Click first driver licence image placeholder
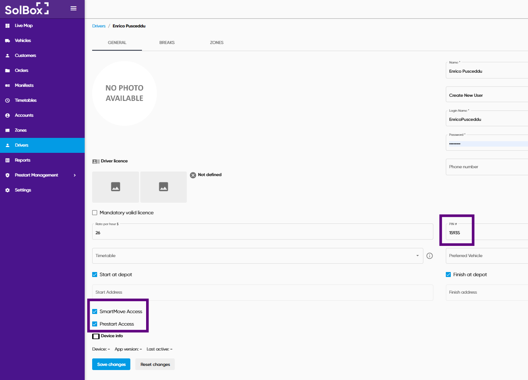Screen dimensions: 528x380 (115, 187)
